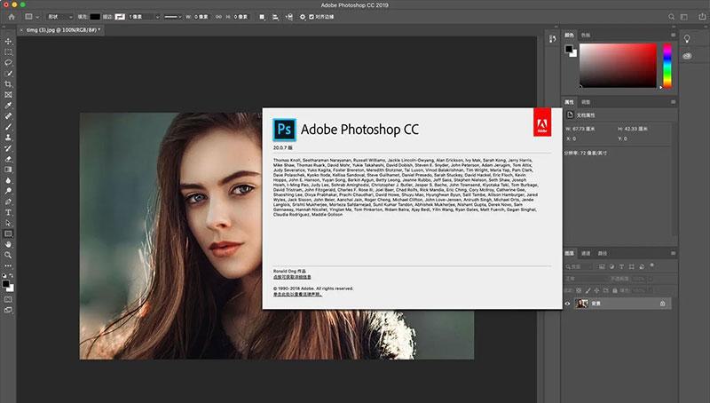
Task: Select the Move tool
Action: tap(8, 41)
